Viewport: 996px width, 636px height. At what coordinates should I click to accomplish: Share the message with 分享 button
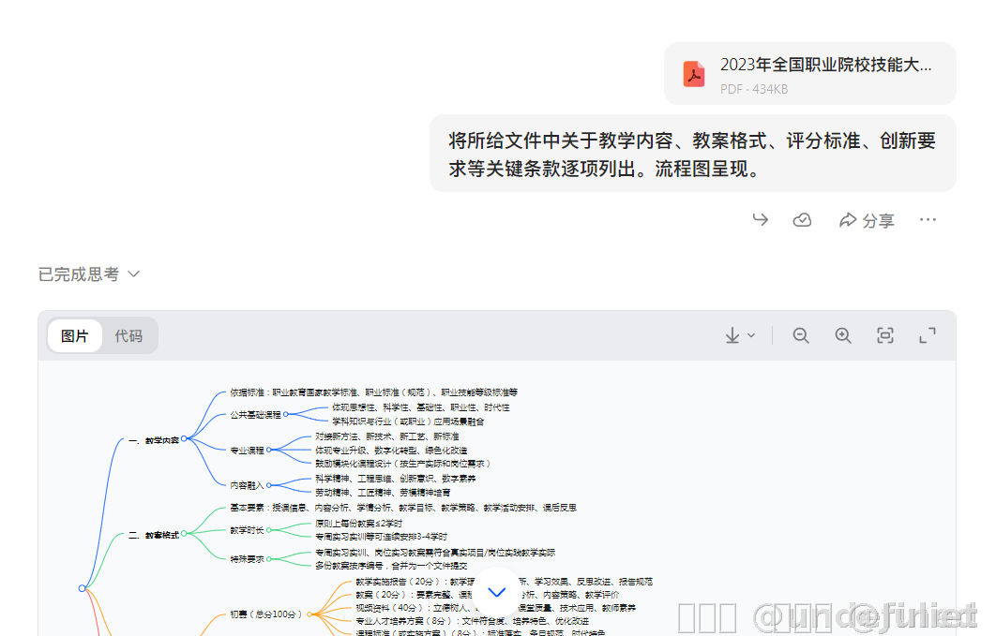tap(867, 220)
